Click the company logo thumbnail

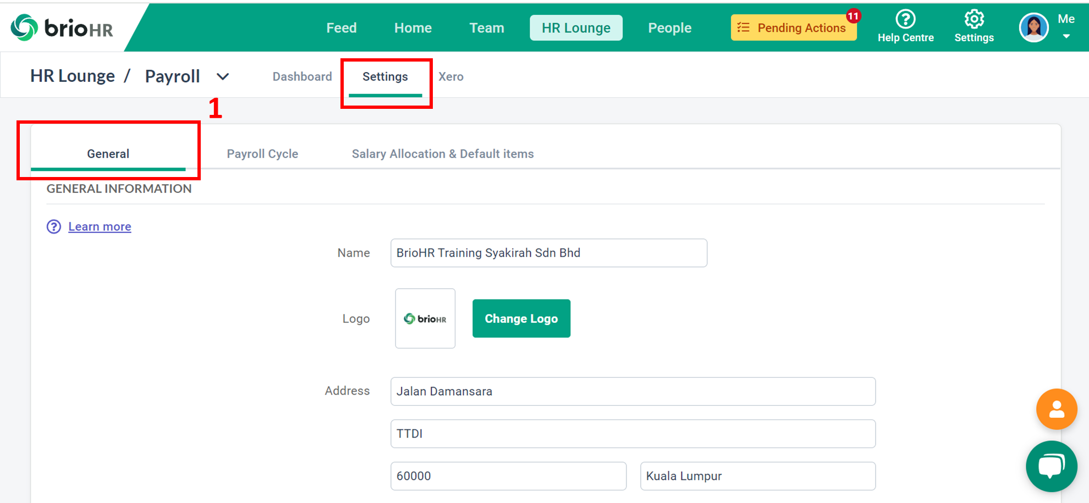click(425, 318)
